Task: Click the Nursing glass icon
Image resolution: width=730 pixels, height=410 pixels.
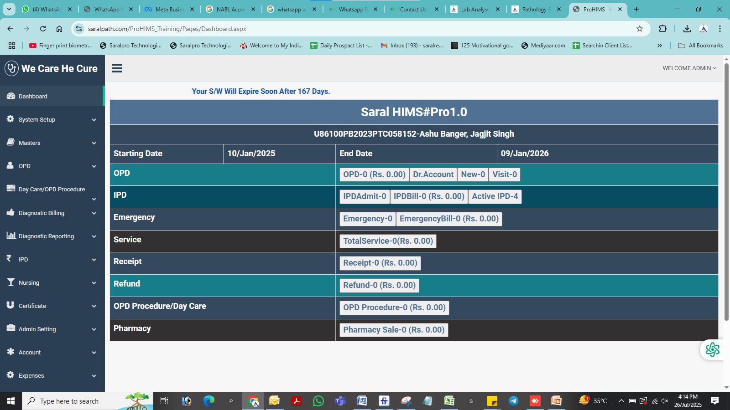Action: [x=10, y=282]
